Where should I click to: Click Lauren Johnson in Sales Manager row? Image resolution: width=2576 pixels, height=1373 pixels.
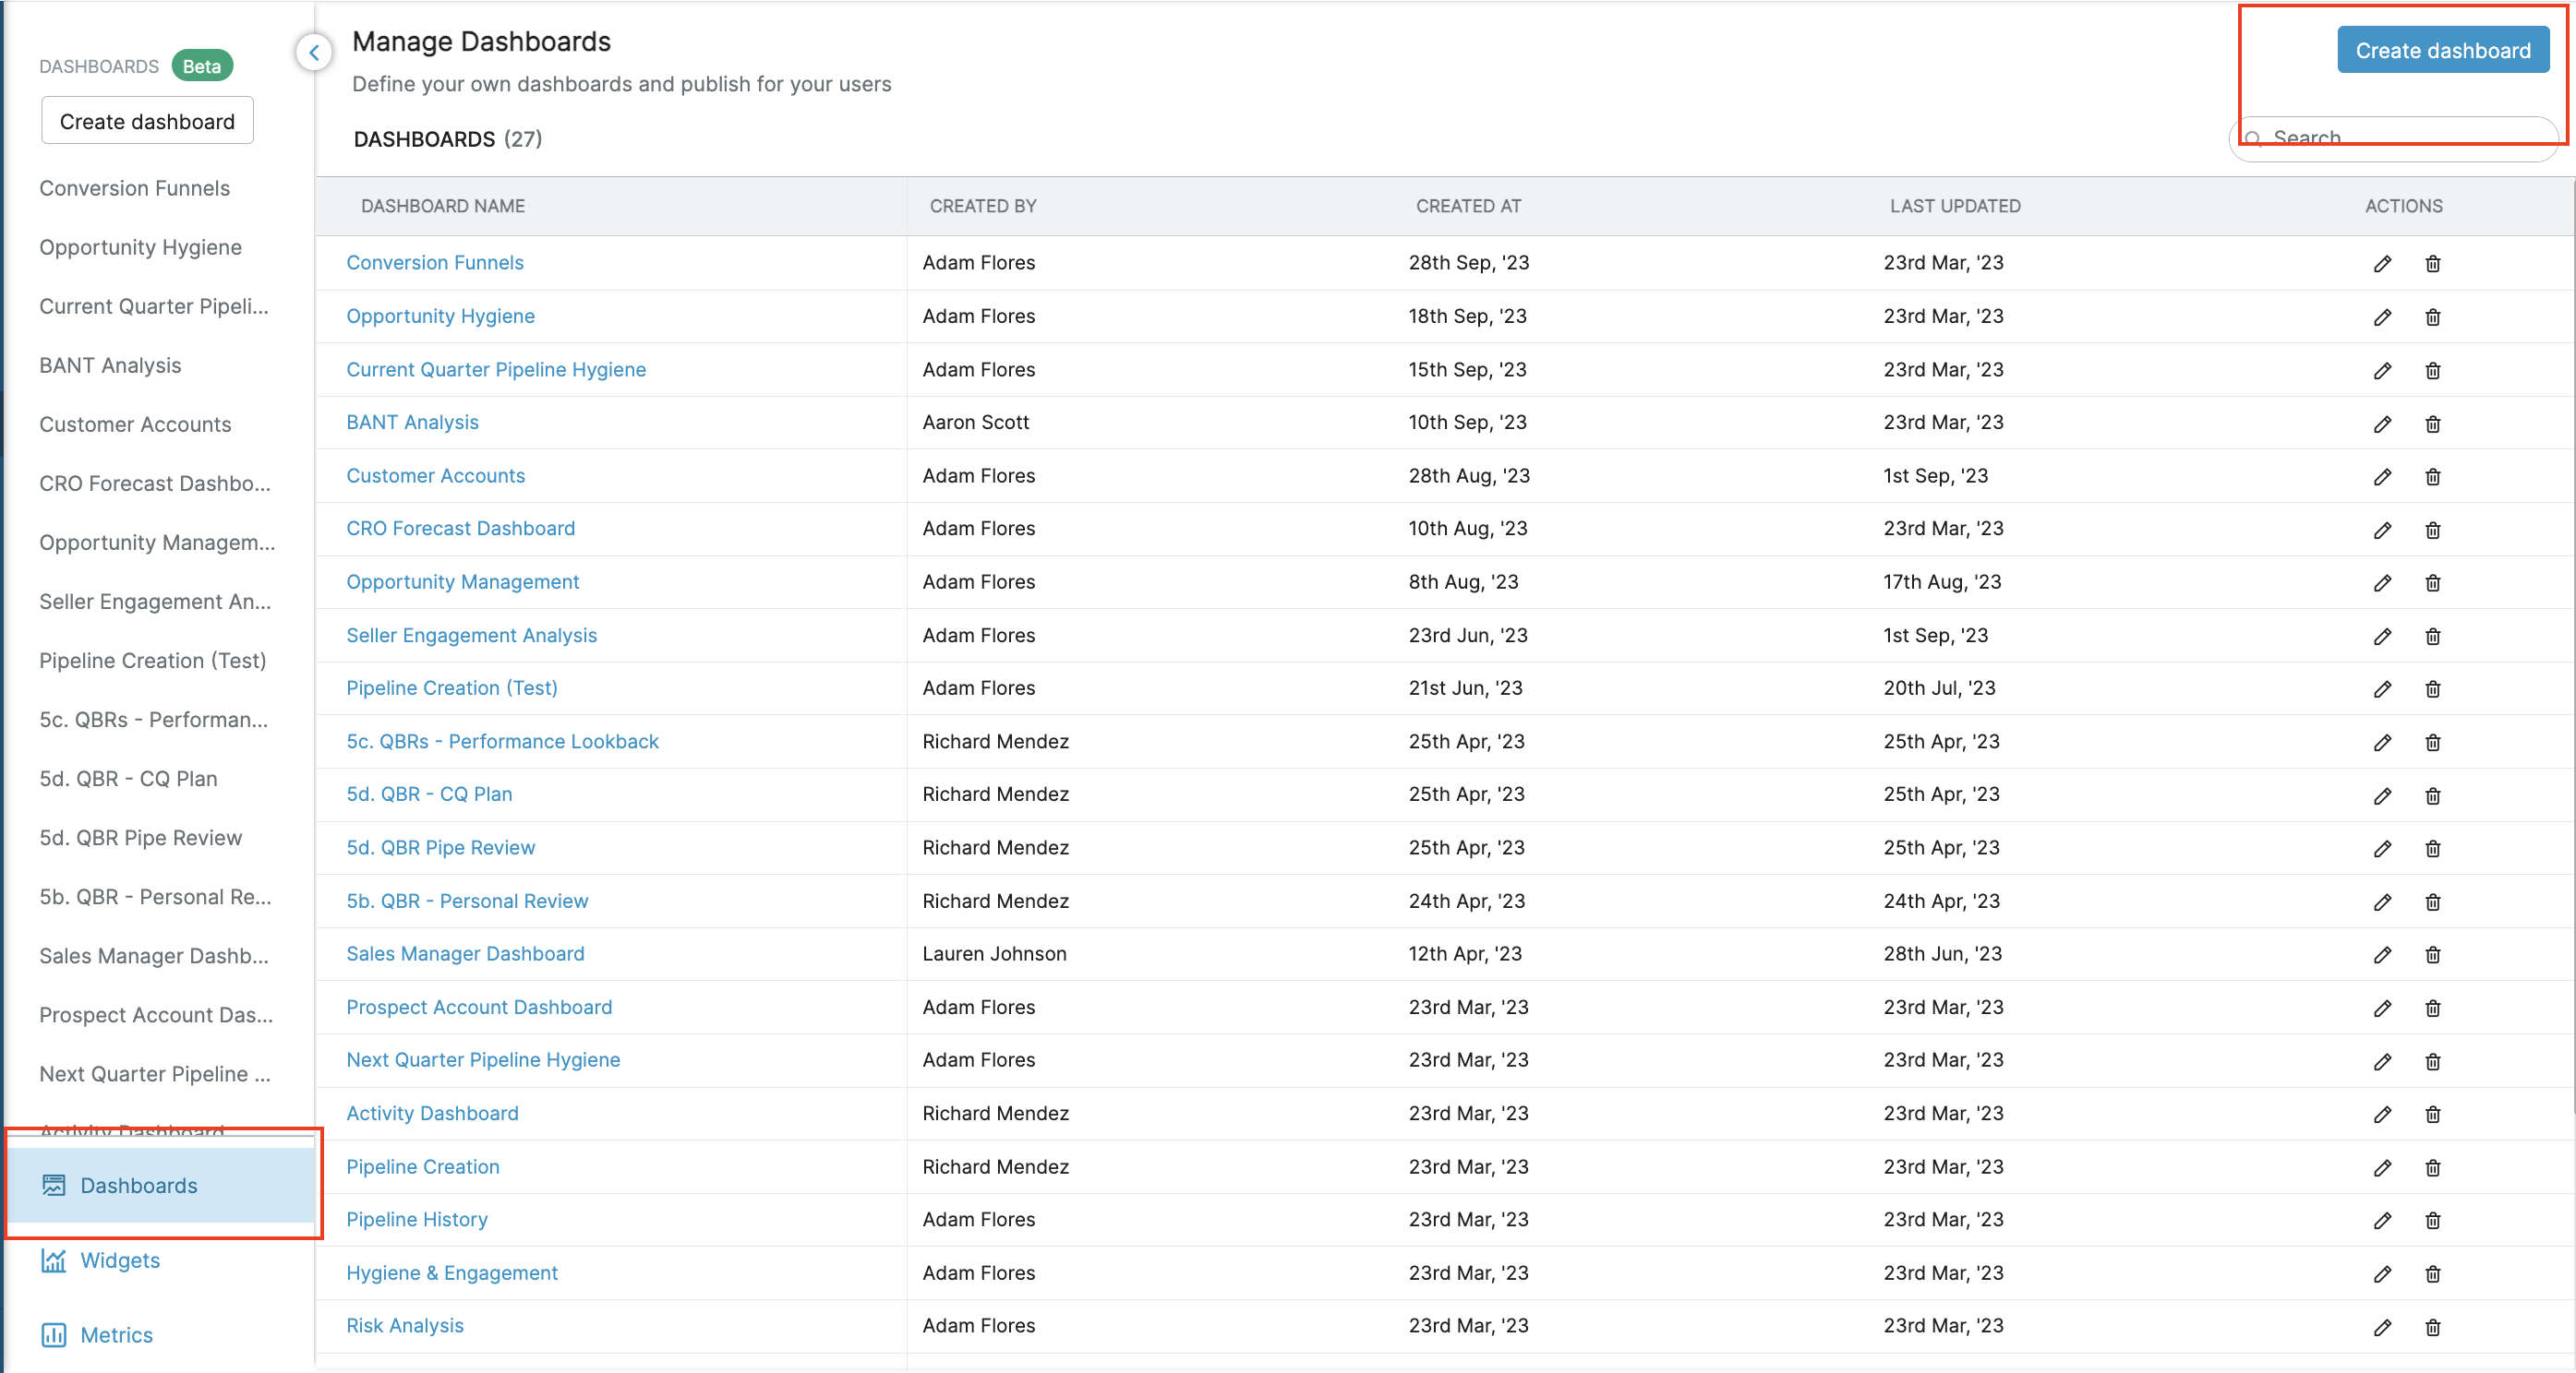pos(994,953)
